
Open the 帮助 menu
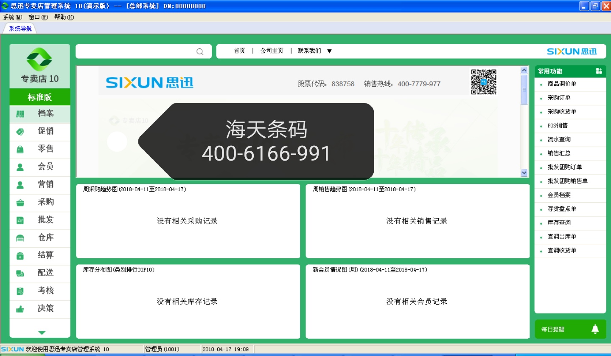[x=64, y=17]
